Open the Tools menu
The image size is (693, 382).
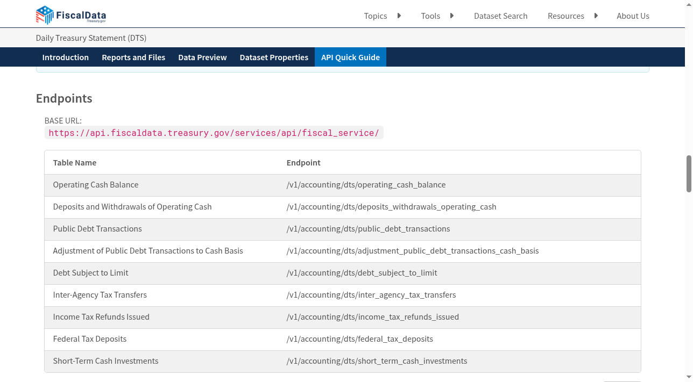pos(430,16)
